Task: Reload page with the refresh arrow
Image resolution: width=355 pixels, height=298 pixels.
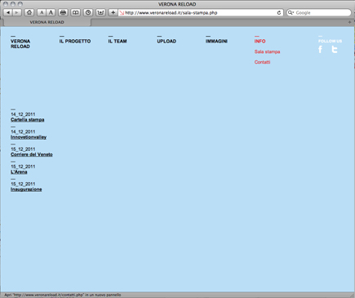Action: click(279, 13)
